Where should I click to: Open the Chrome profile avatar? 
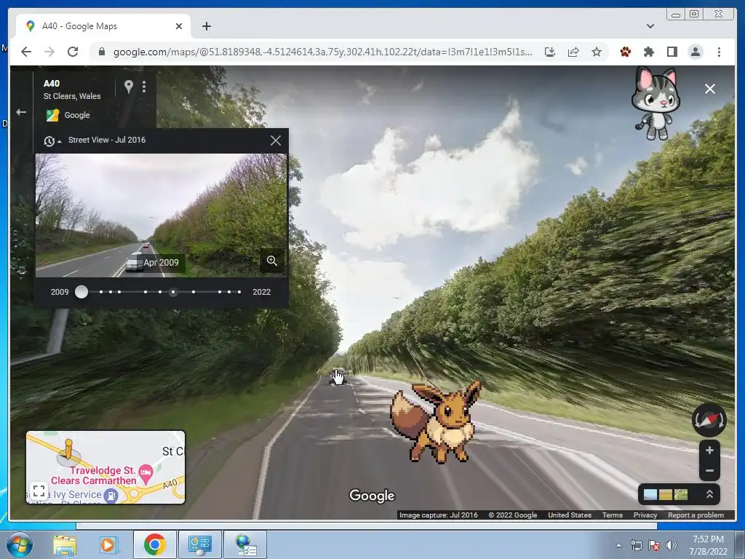point(695,52)
